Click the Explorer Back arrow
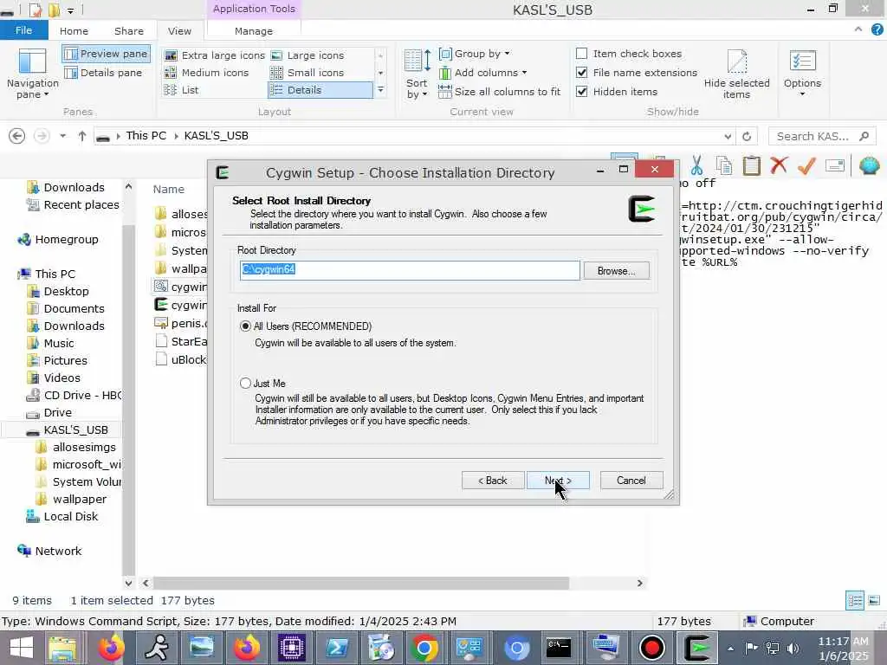This screenshot has height=665, width=887. [17, 136]
